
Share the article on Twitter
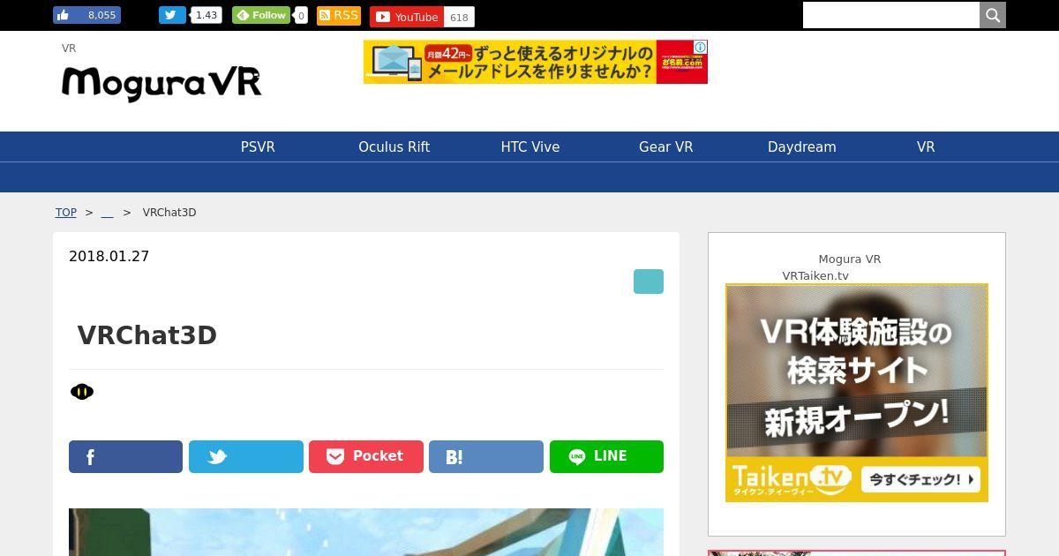click(246, 456)
